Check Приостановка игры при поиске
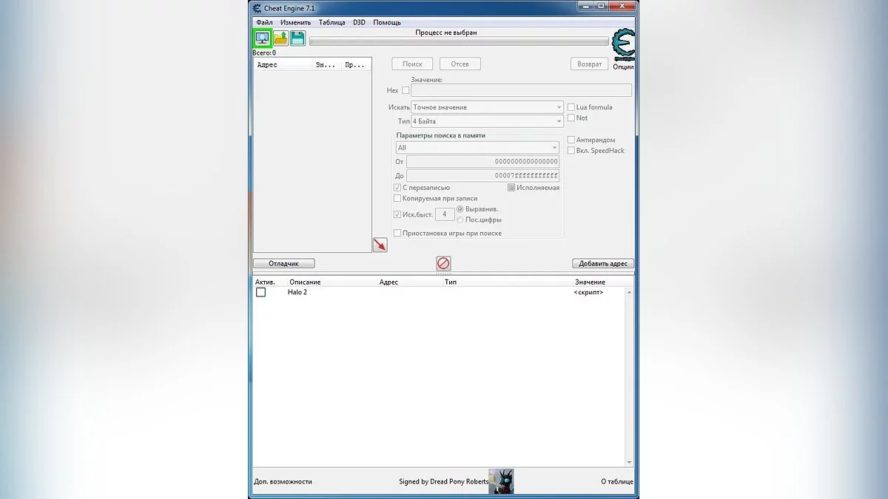 [397, 233]
